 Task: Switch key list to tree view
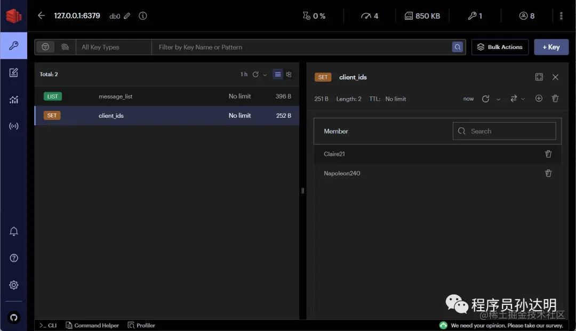pyautogui.click(x=289, y=75)
